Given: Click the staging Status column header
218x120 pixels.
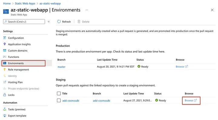Looking at the screenshot, I should 158,93.
